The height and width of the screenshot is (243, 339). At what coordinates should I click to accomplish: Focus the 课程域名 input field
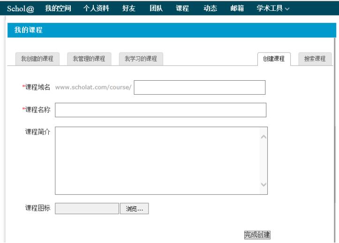click(x=200, y=88)
